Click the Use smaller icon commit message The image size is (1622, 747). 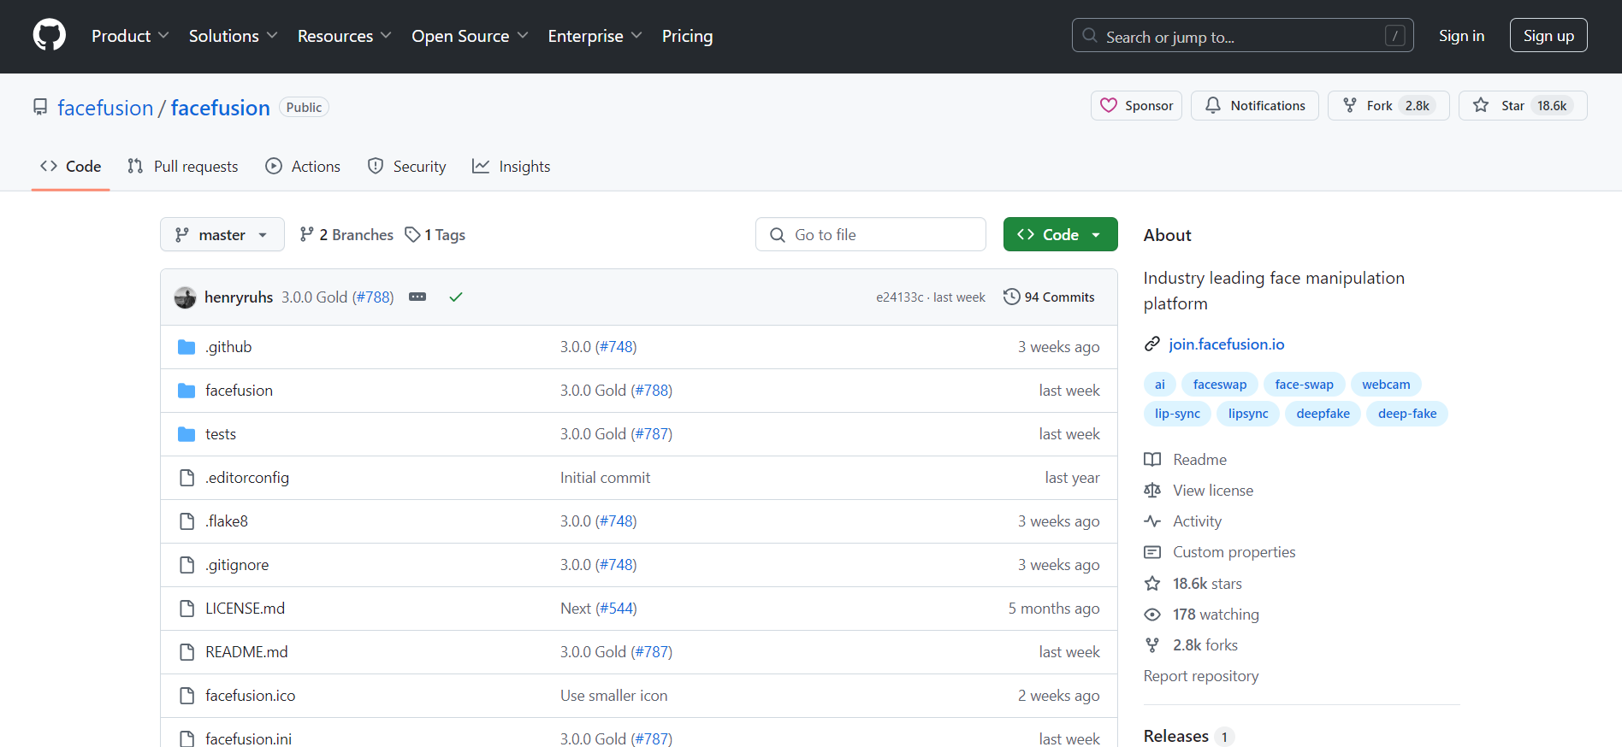pos(613,695)
